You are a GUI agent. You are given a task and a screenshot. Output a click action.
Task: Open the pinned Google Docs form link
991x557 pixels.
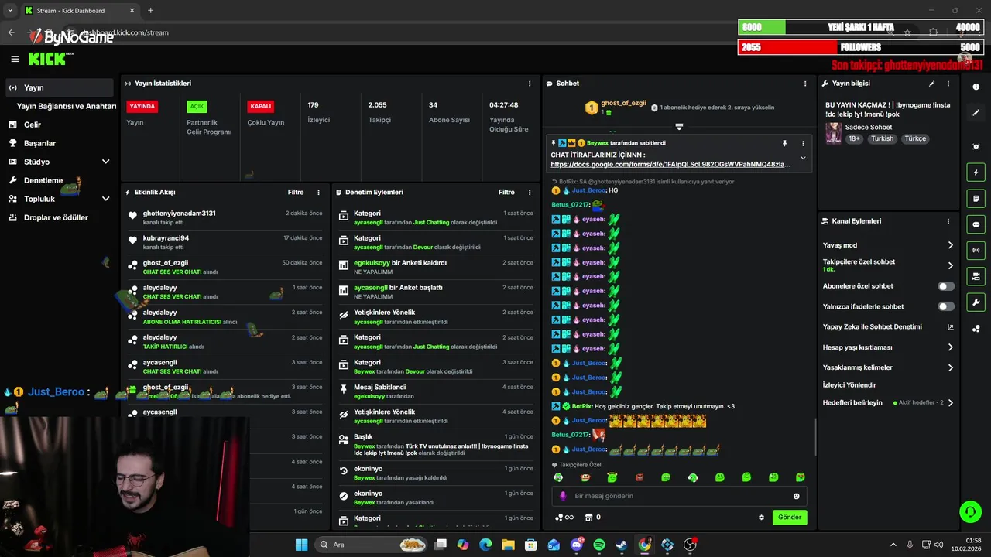(670, 164)
